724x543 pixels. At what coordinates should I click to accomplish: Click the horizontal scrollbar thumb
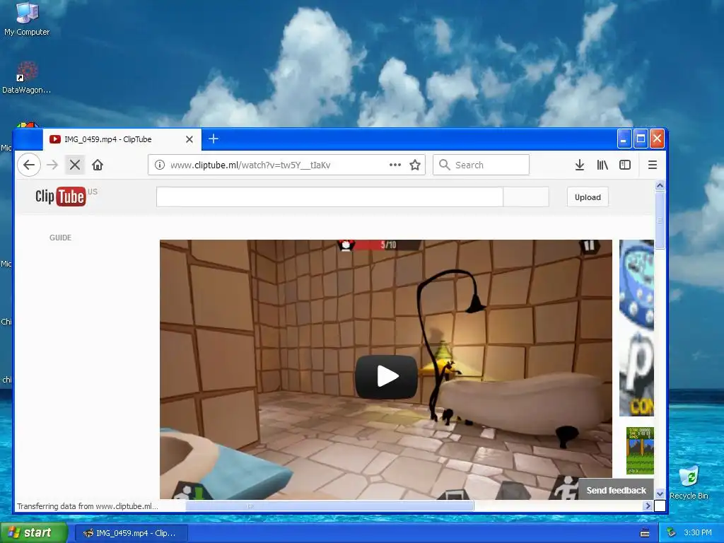pos(329,506)
